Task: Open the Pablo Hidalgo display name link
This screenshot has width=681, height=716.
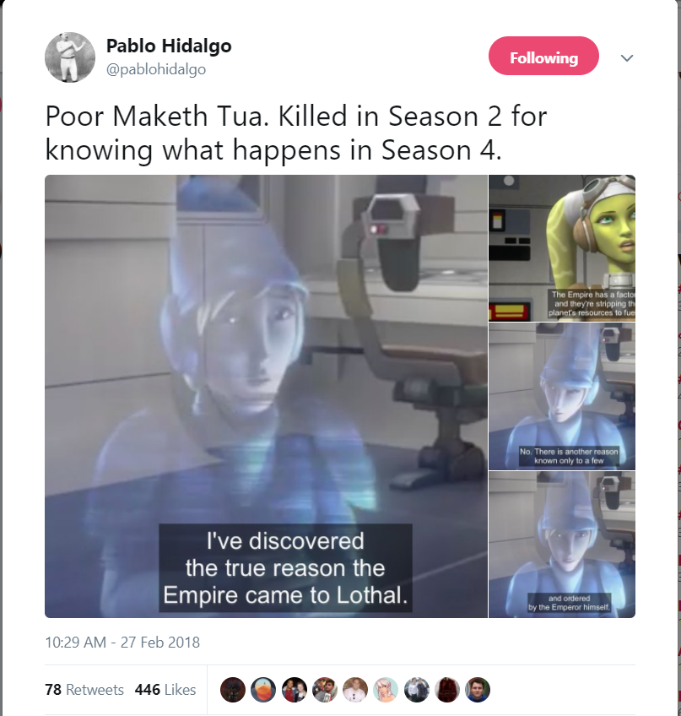Action: [x=169, y=46]
